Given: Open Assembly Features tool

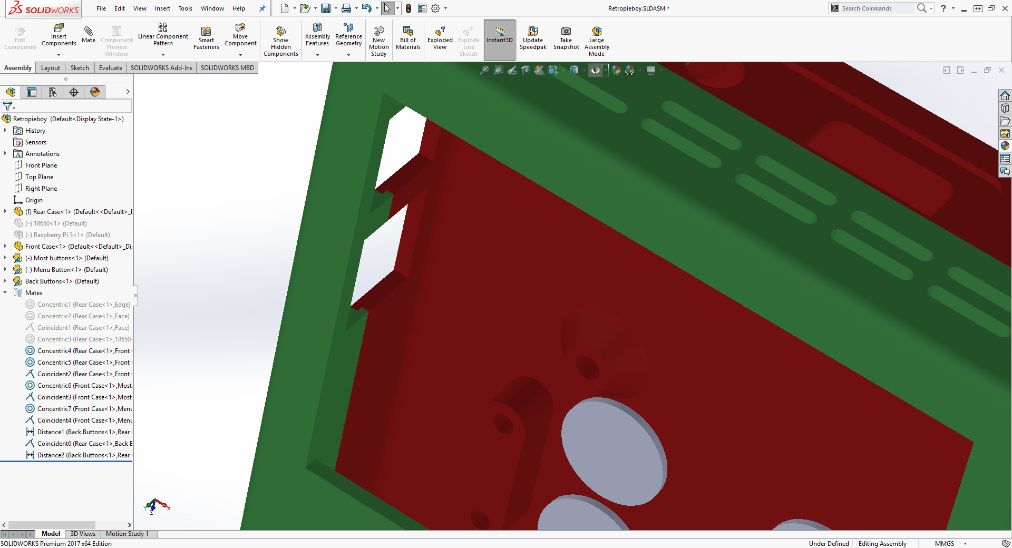Looking at the screenshot, I should click(317, 35).
